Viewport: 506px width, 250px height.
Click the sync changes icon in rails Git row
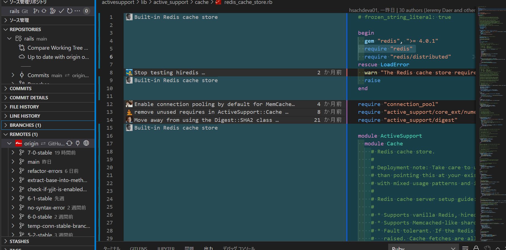coord(44,11)
